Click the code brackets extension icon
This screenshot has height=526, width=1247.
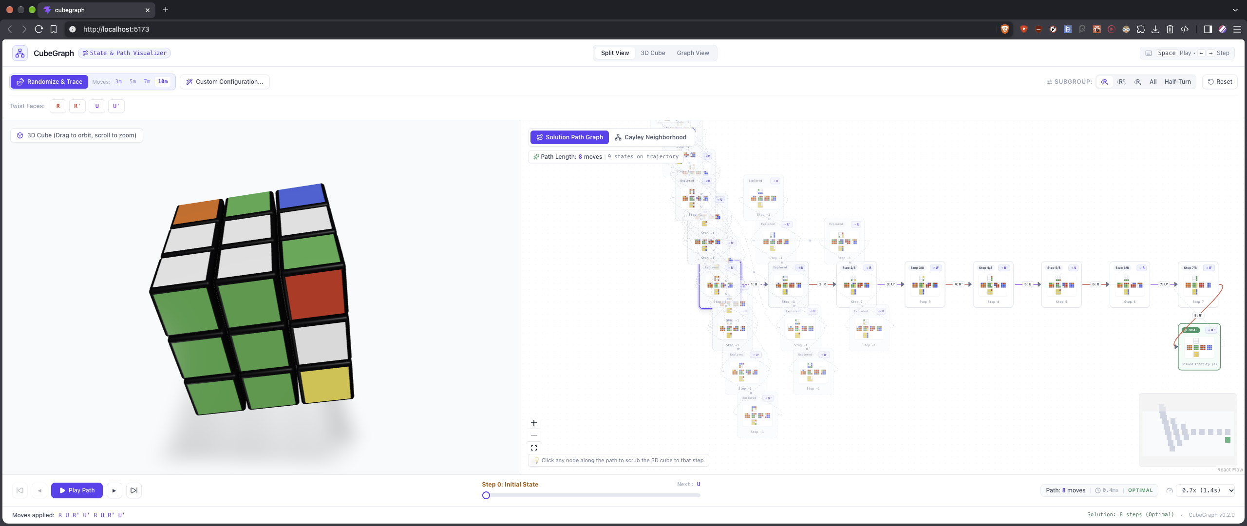click(1185, 29)
